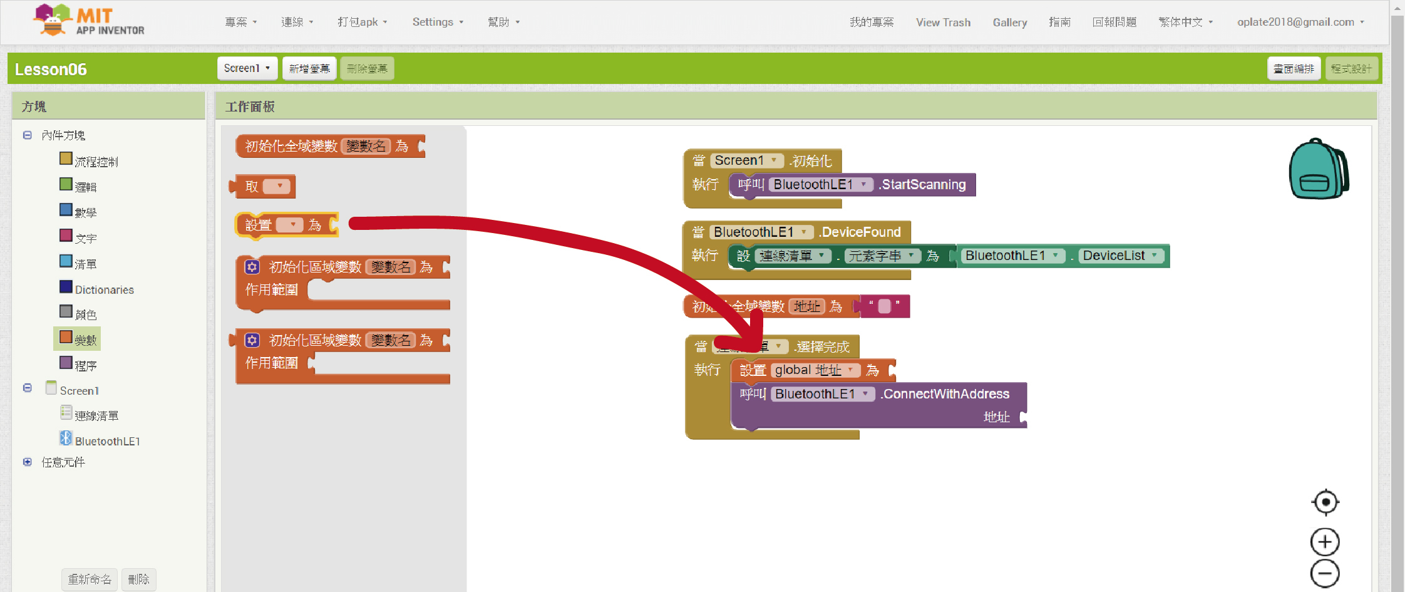Open the Settings menu
Image resolution: width=1405 pixels, height=592 pixels.
(x=437, y=22)
